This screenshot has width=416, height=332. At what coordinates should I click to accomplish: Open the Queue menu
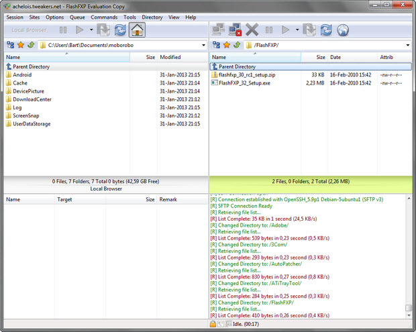77,17
